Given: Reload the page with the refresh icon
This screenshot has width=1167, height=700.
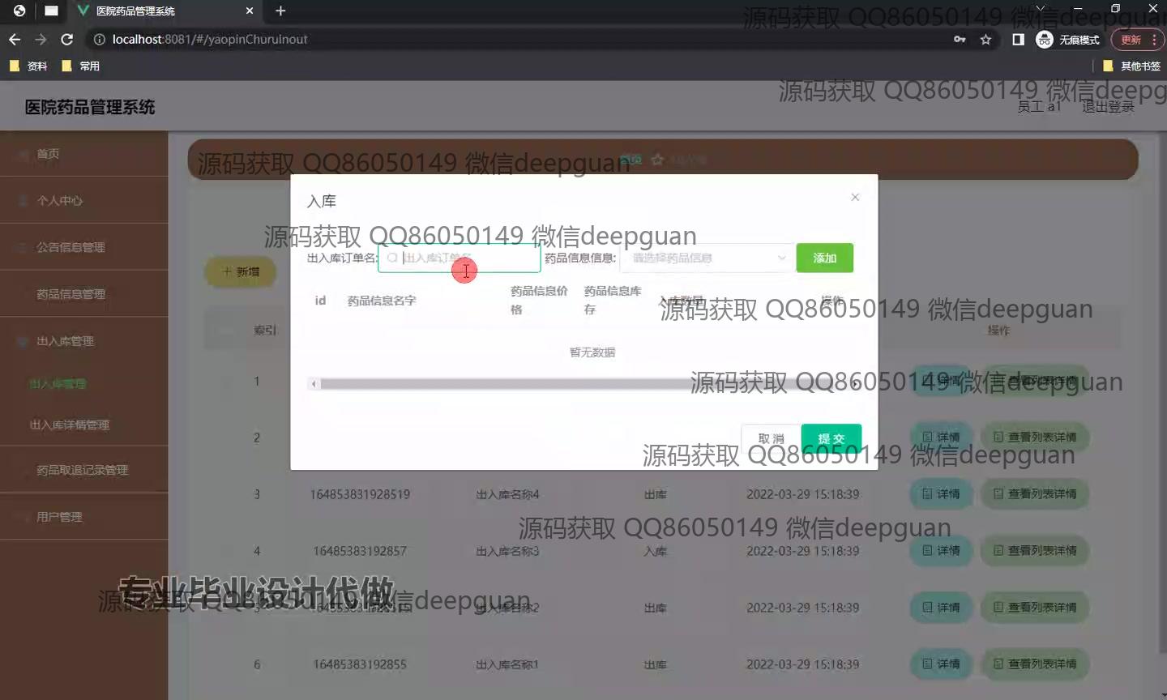Looking at the screenshot, I should 67,39.
